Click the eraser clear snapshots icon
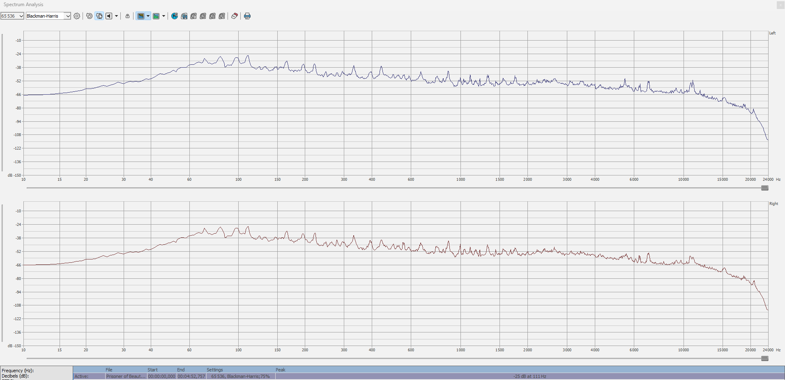This screenshot has height=380, width=785. 235,16
